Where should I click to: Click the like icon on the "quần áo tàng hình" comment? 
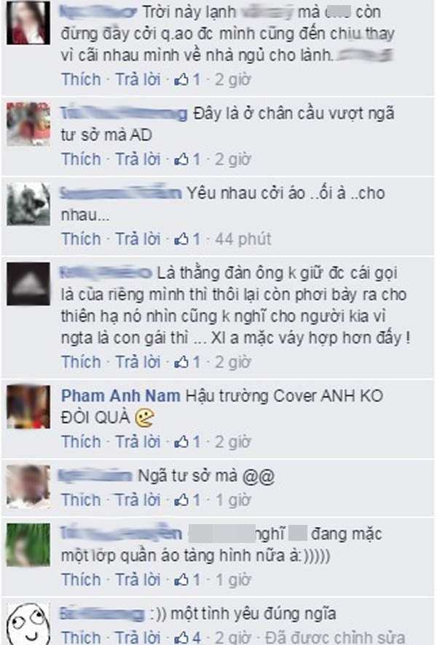coord(181,580)
